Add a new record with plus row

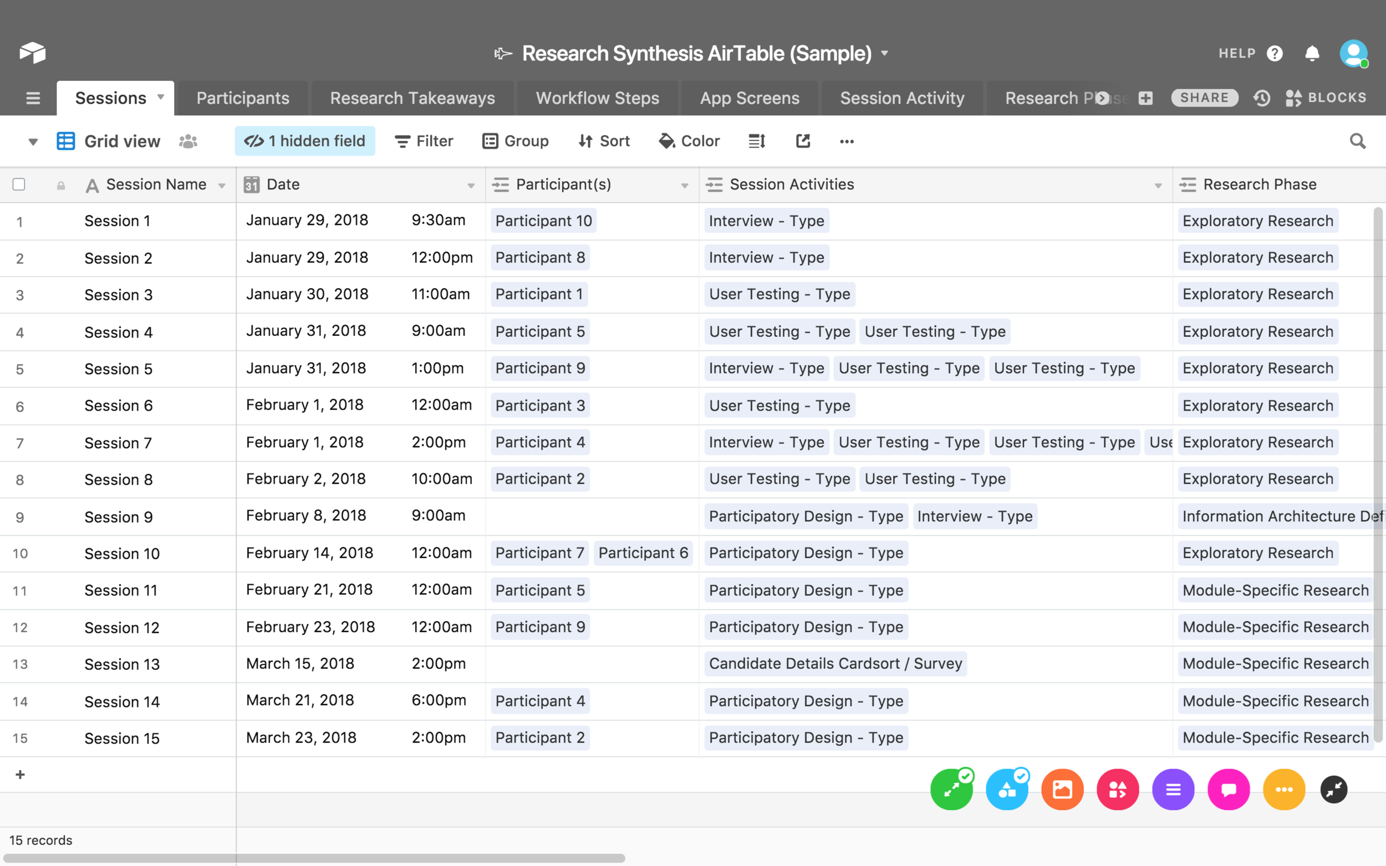[x=20, y=775]
